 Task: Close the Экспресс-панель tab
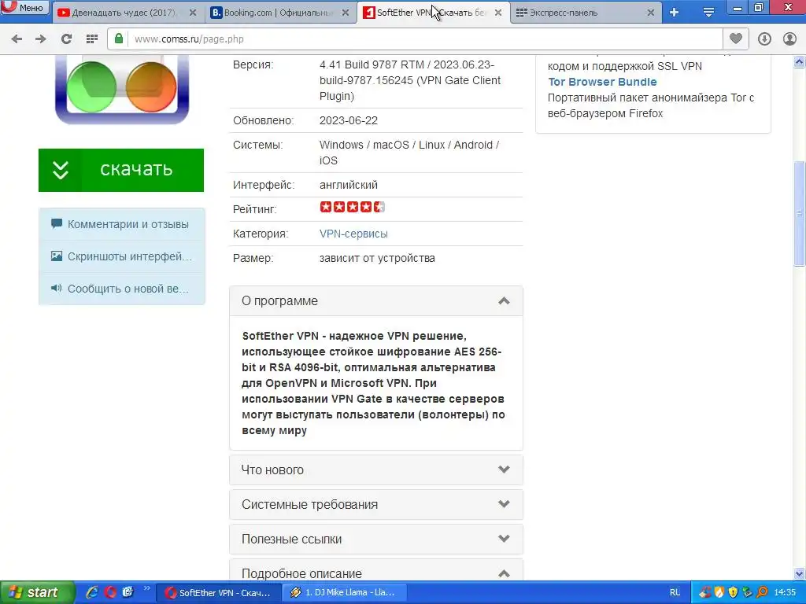click(651, 13)
